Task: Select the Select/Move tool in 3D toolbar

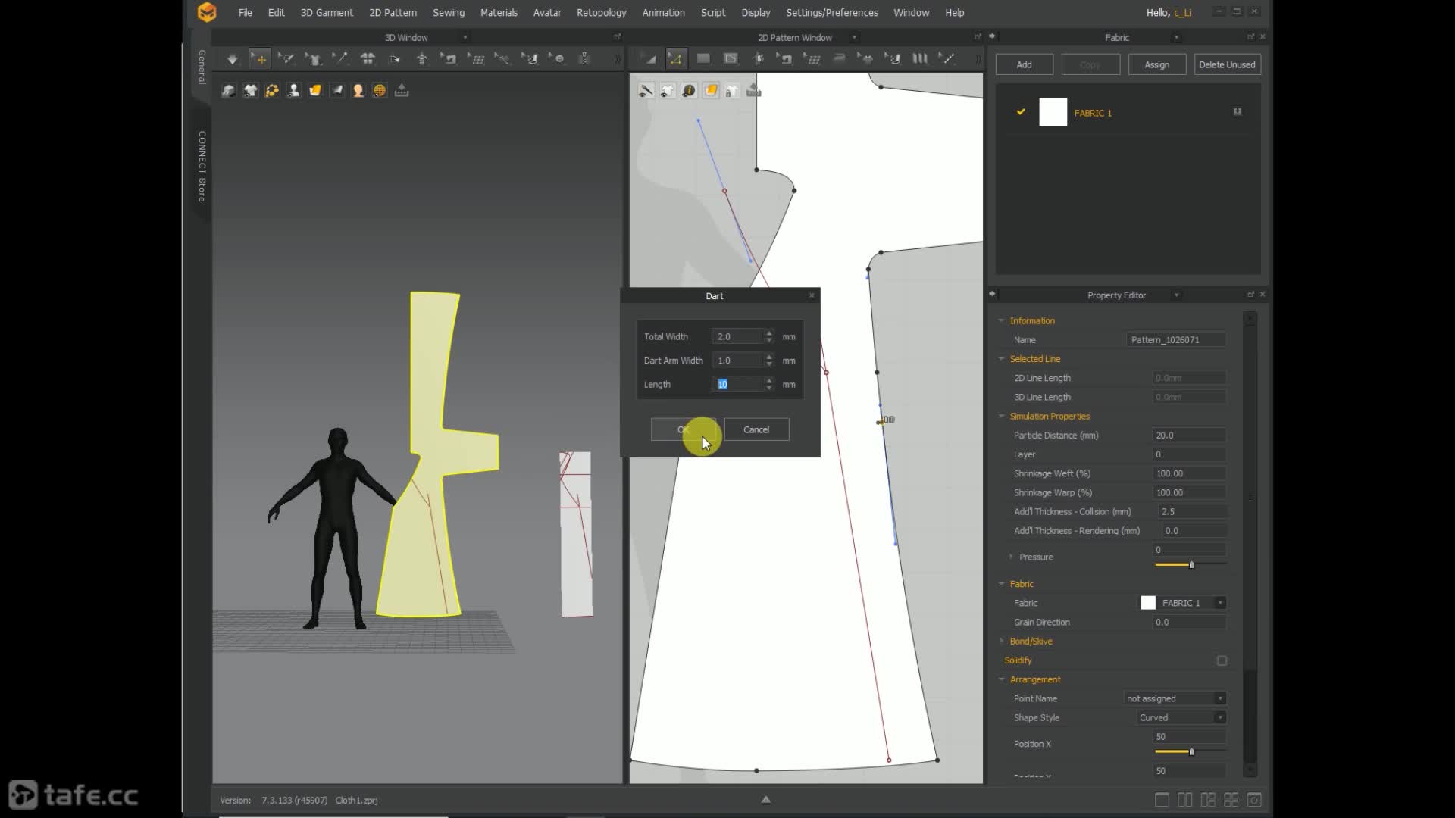Action: pyautogui.click(x=259, y=59)
